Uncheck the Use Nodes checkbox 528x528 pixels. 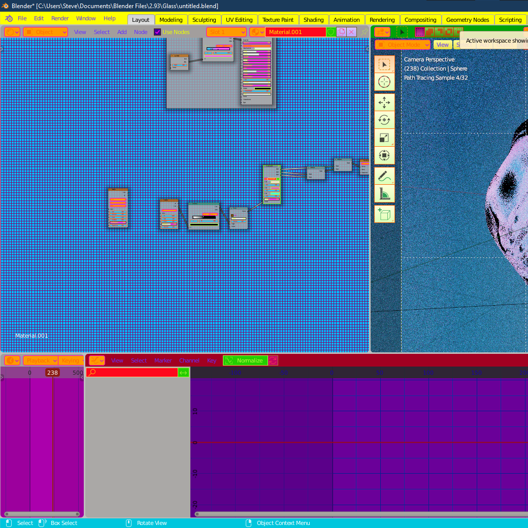pyautogui.click(x=157, y=32)
